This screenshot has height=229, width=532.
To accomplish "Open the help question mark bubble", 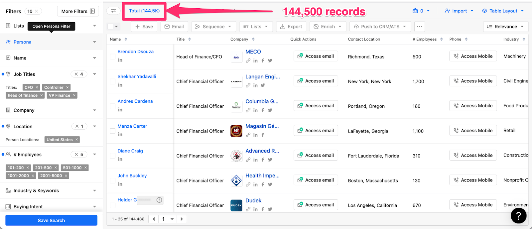I will [518, 216].
